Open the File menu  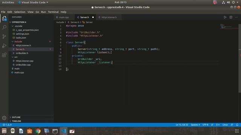3,12
